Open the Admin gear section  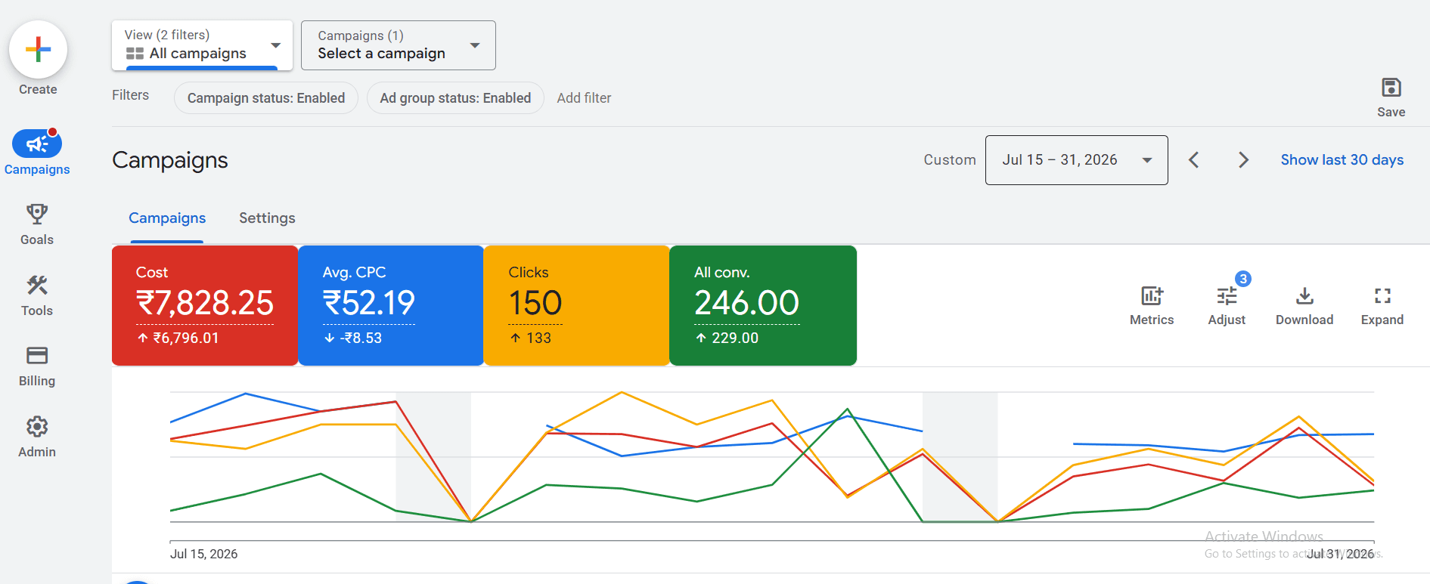click(x=37, y=437)
